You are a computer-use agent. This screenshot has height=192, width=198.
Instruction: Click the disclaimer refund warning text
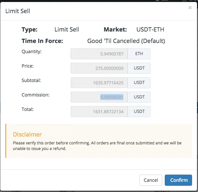[x=97, y=146]
